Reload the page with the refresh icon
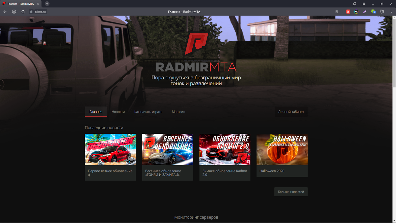The image size is (396, 223). [23, 12]
